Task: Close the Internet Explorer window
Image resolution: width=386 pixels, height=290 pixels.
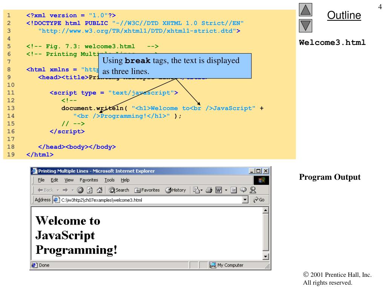Action: pos(266,171)
